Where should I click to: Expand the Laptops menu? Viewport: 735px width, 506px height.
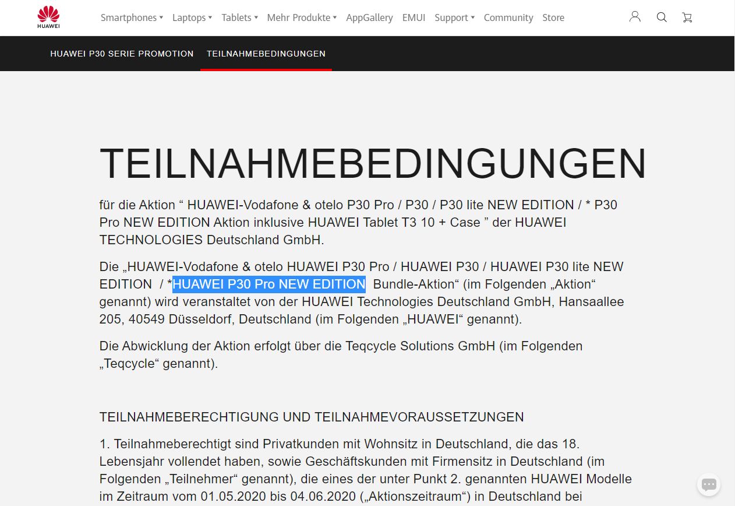[192, 17]
